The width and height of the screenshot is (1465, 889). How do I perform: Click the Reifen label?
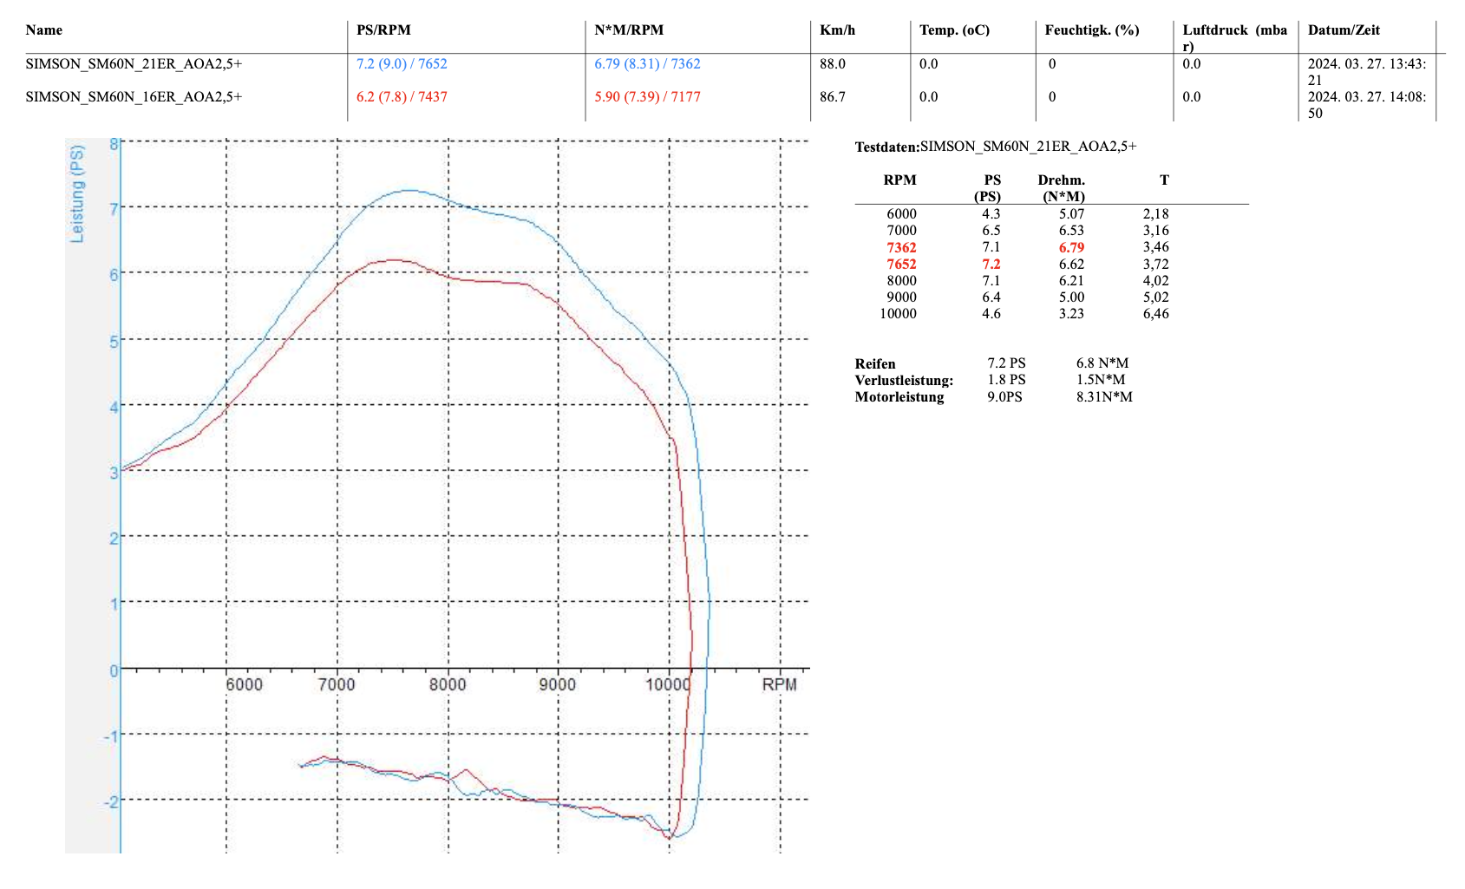[875, 364]
